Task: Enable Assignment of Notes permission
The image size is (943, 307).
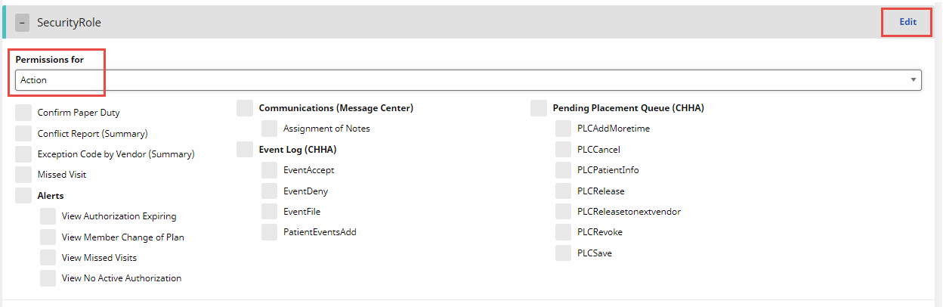Action: pos(270,129)
